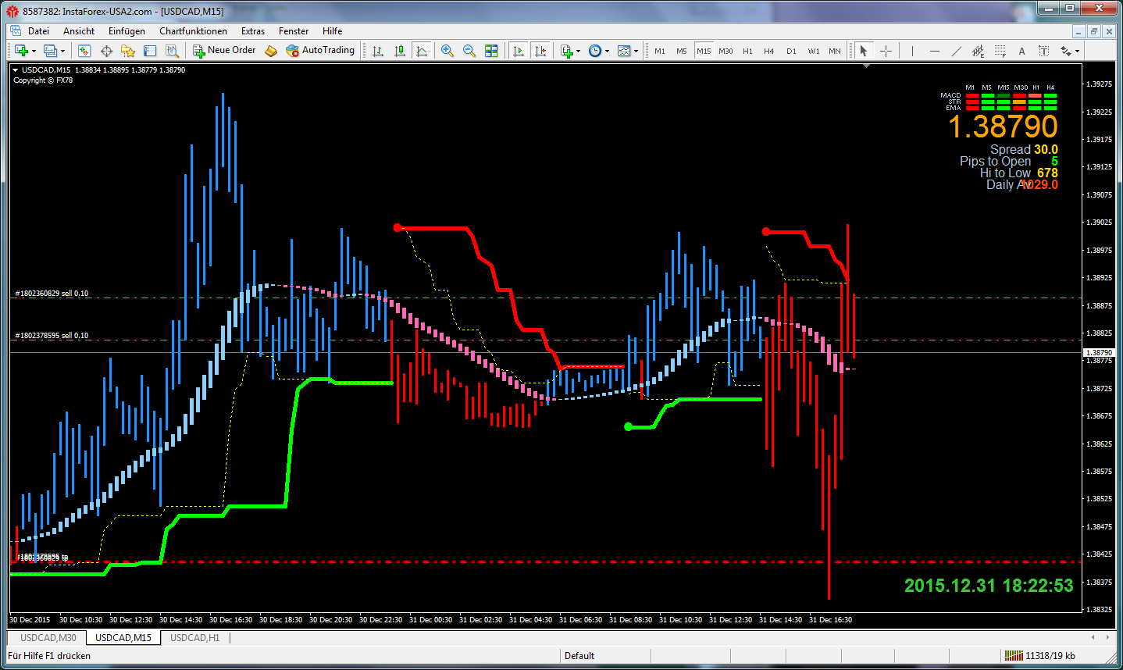
Task: Expand the Profiles dropdown arrow
Action: point(62,52)
